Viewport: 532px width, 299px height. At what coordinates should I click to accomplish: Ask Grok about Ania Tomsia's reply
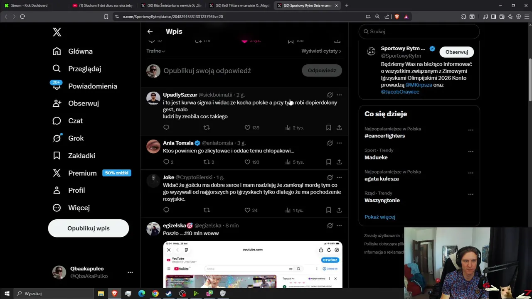(x=330, y=143)
